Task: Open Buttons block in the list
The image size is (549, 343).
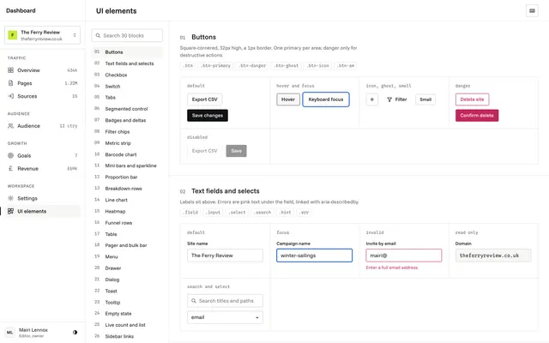Action: (127, 52)
